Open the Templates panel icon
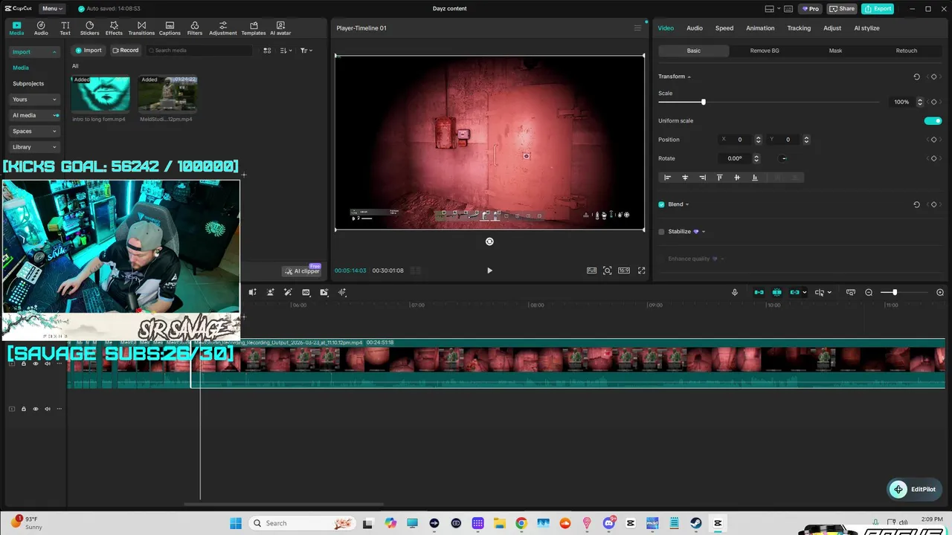952x535 pixels. [254, 28]
